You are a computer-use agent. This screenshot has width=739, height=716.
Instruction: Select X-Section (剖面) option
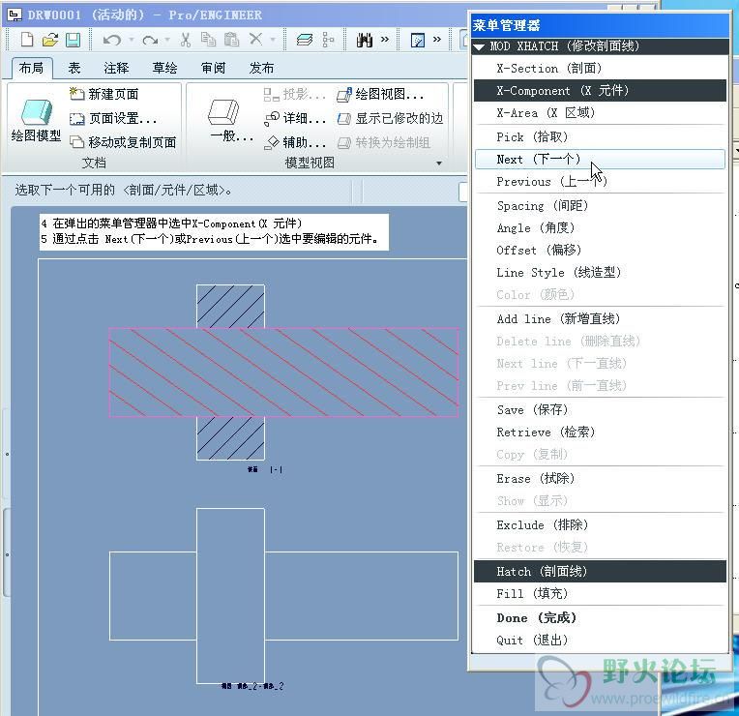pos(600,69)
